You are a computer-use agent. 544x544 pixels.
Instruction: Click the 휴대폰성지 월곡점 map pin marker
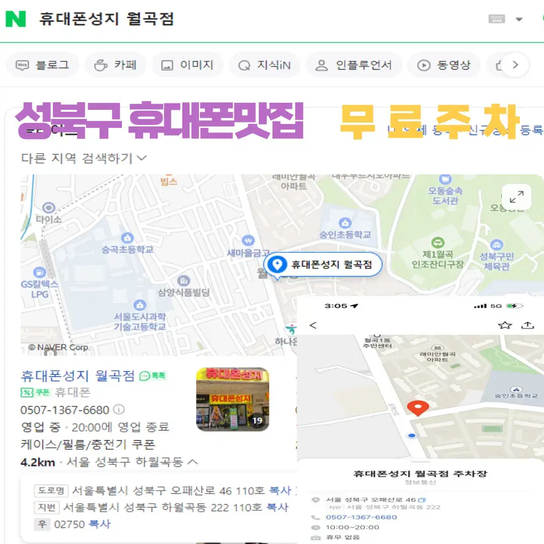[277, 265]
